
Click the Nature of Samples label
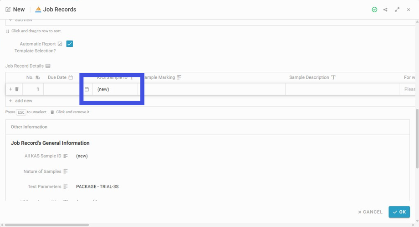[x=42, y=172]
